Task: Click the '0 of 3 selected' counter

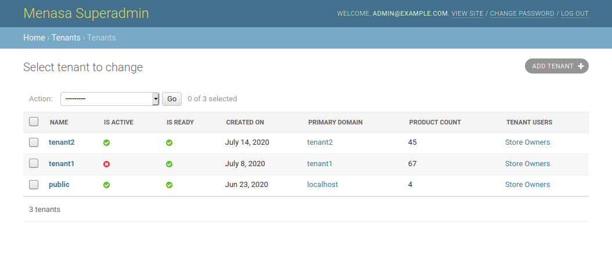Action: point(213,99)
